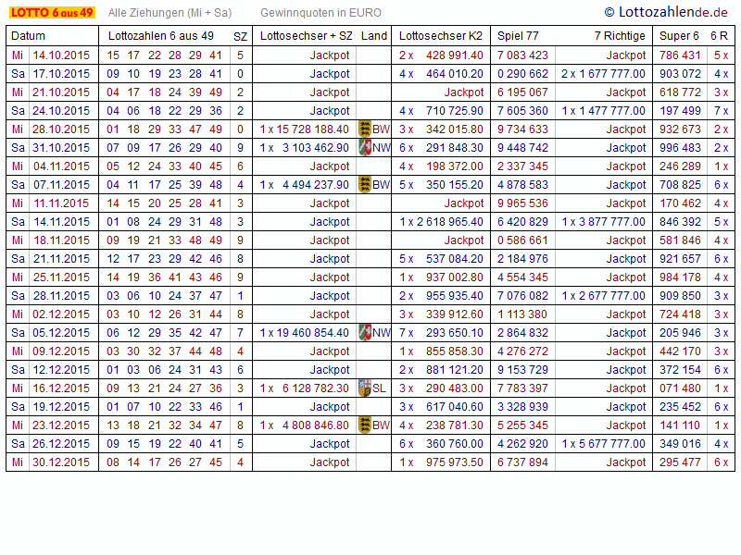
Task: Click the NW flag icon in the 05.12.2015 row
Action: coord(364,333)
